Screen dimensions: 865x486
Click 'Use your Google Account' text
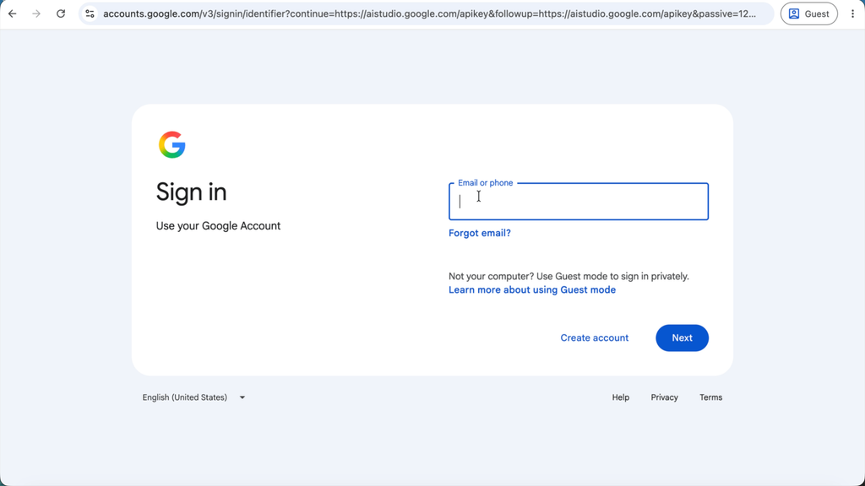218,226
